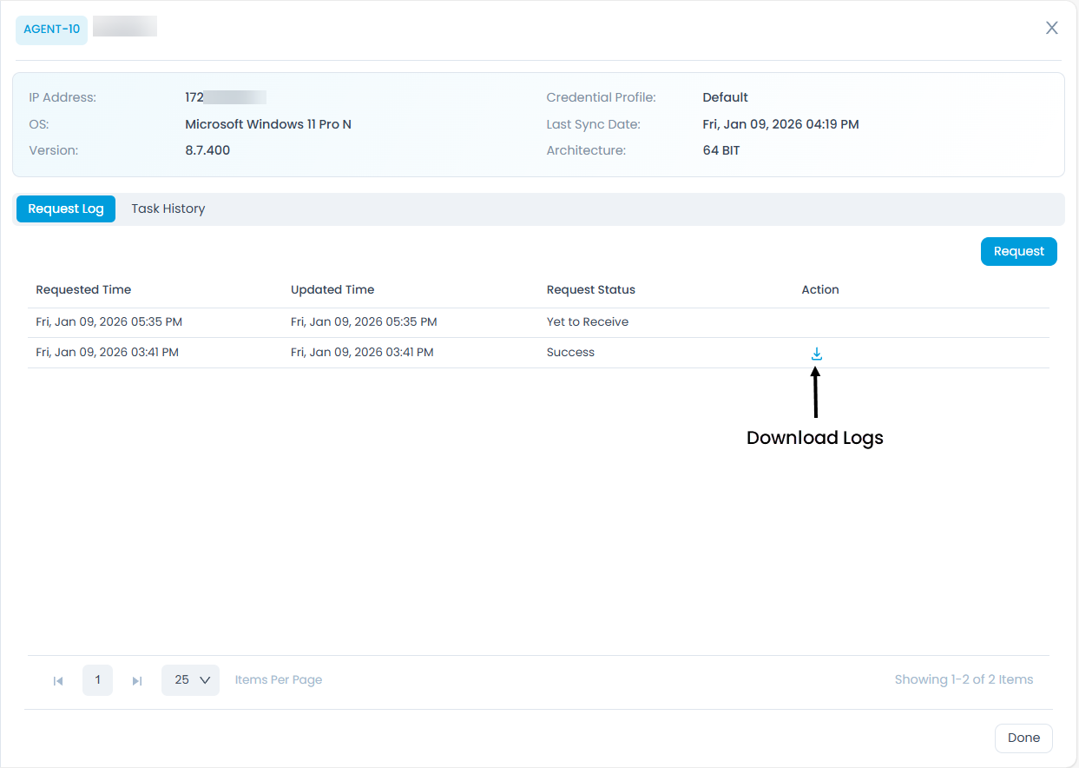Click the Last Sync Date value
Image resolution: width=1079 pixels, height=768 pixels.
tap(780, 124)
